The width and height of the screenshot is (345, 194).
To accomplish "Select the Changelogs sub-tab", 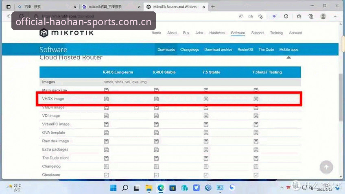I will (190, 50).
